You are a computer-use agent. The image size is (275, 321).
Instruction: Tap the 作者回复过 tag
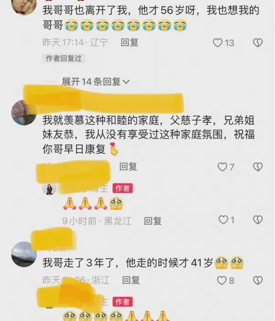coord(64,59)
